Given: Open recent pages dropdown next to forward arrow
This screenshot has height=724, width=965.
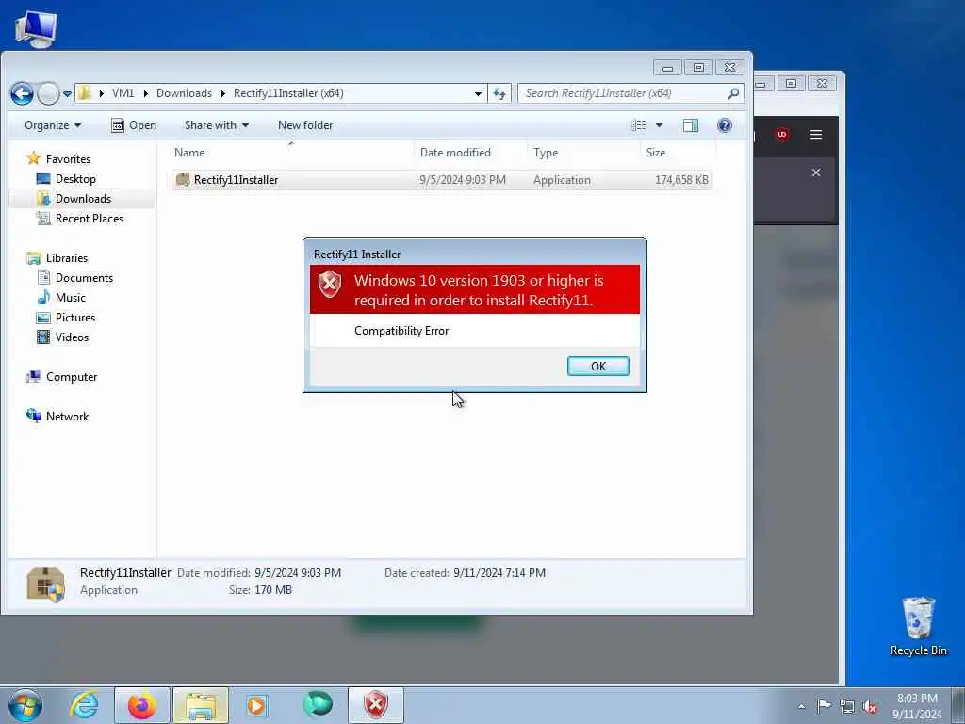Looking at the screenshot, I should click(67, 94).
